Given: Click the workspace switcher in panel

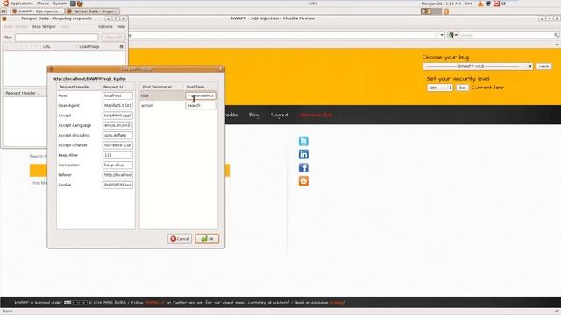Looking at the screenshot, I should (431, 11).
